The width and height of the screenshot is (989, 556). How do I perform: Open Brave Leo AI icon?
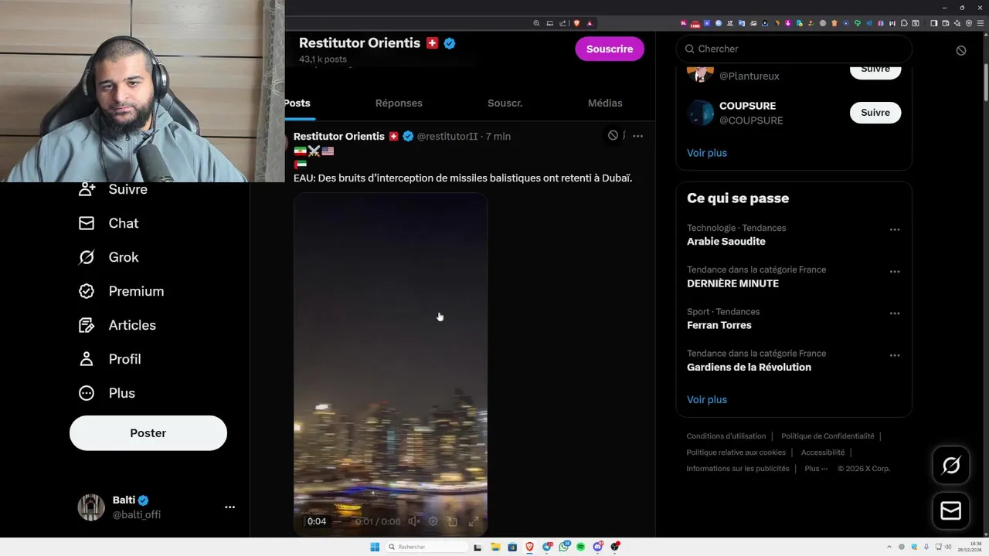pyautogui.click(x=957, y=23)
